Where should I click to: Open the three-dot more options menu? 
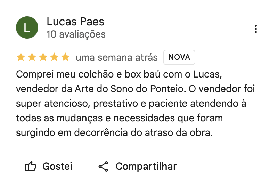pyautogui.click(x=256, y=29)
